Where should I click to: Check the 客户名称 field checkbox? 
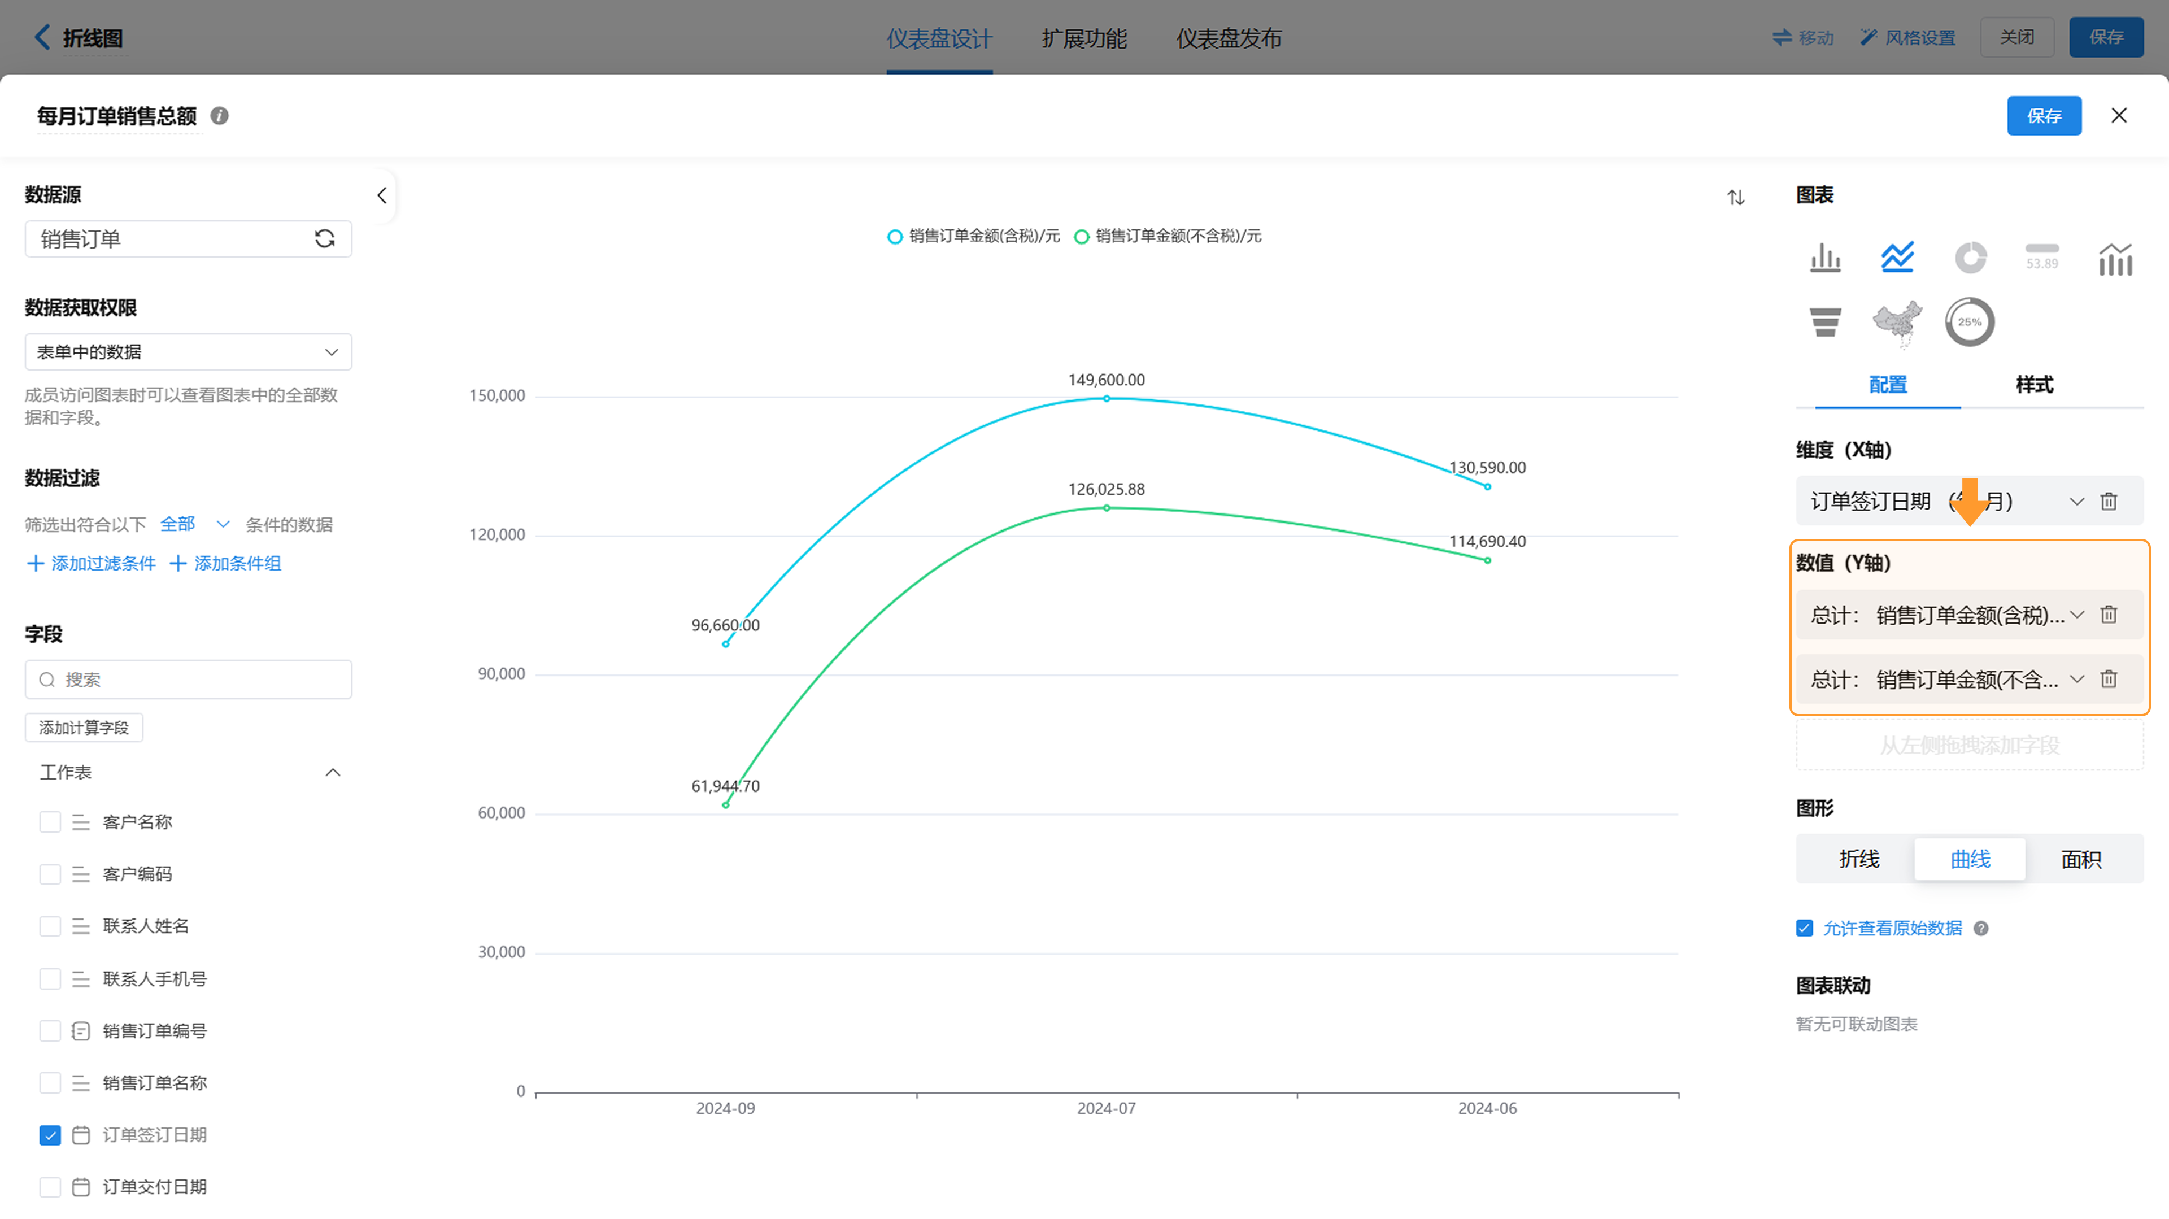tap(50, 822)
